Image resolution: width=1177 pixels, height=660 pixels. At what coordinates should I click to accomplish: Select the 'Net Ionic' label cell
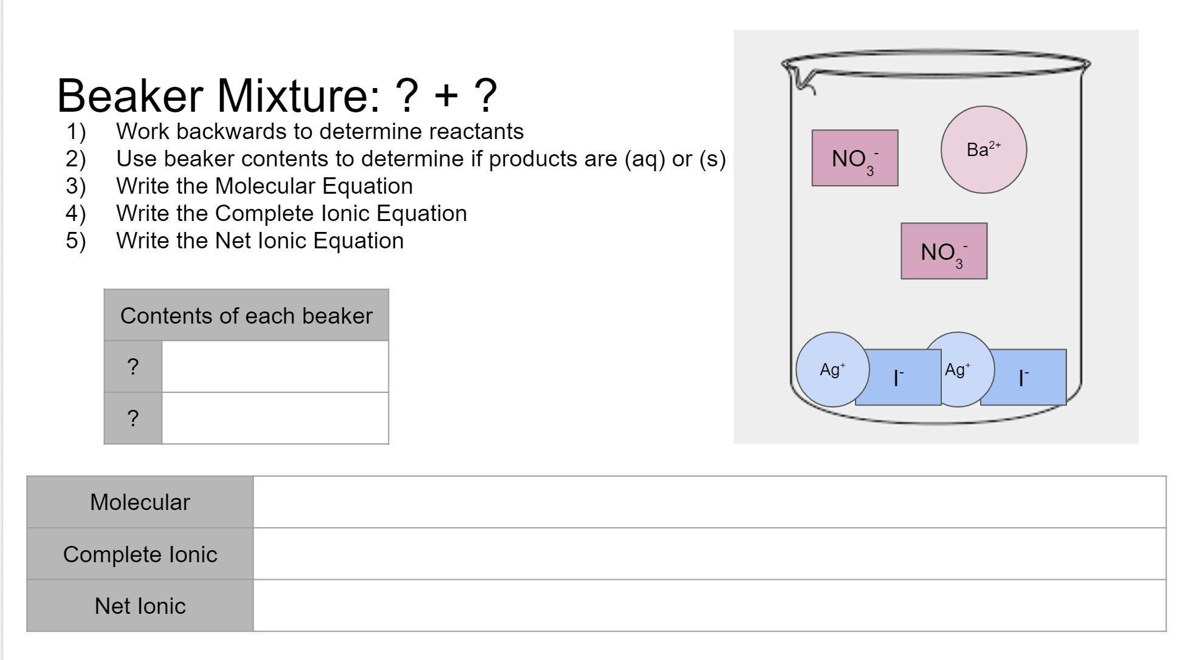140,605
